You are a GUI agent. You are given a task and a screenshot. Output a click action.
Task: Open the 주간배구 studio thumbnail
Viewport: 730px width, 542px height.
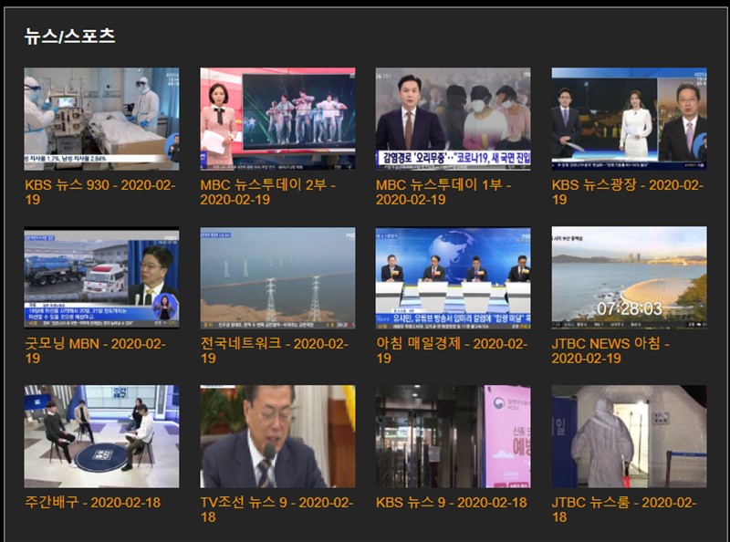pyautogui.click(x=101, y=436)
